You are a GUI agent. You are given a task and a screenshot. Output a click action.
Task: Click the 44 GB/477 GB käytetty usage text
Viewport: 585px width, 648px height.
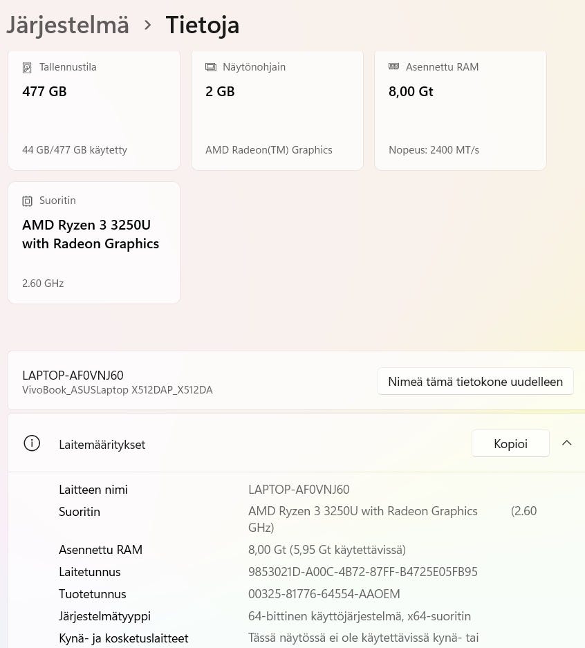coord(75,150)
